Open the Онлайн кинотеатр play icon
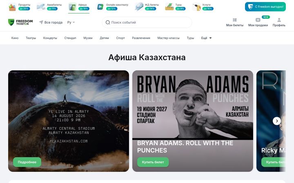The height and width of the screenshot is (183, 294). coord(100,7)
